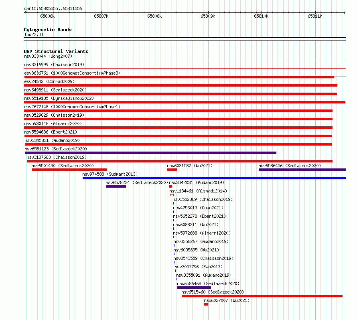Image resolution: width=357 pixels, height=320 pixels.
Task: Select the purple nsv6586456 variant bar
Action: click(302, 170)
